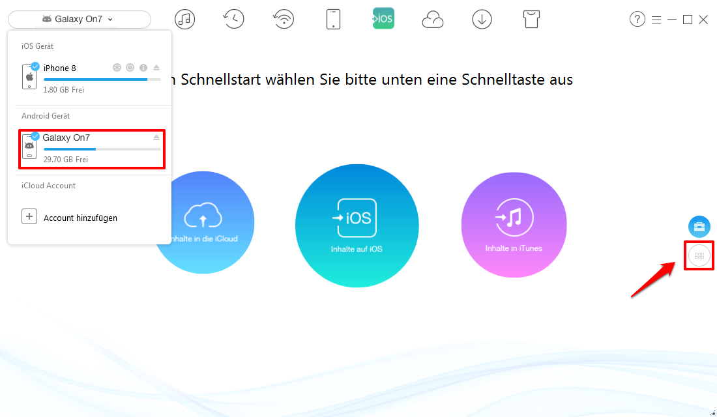Click the iPhone 8 restart snowflake icon

117,68
